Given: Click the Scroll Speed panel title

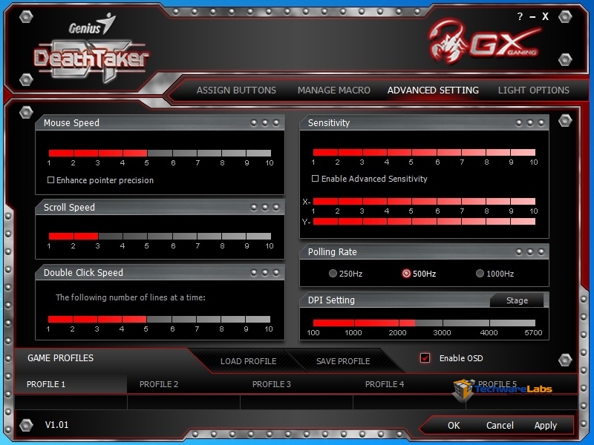Looking at the screenshot, I should pos(69,207).
